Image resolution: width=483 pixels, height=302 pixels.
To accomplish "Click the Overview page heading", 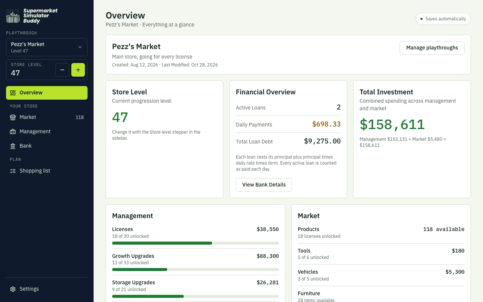I will pyautogui.click(x=125, y=15).
